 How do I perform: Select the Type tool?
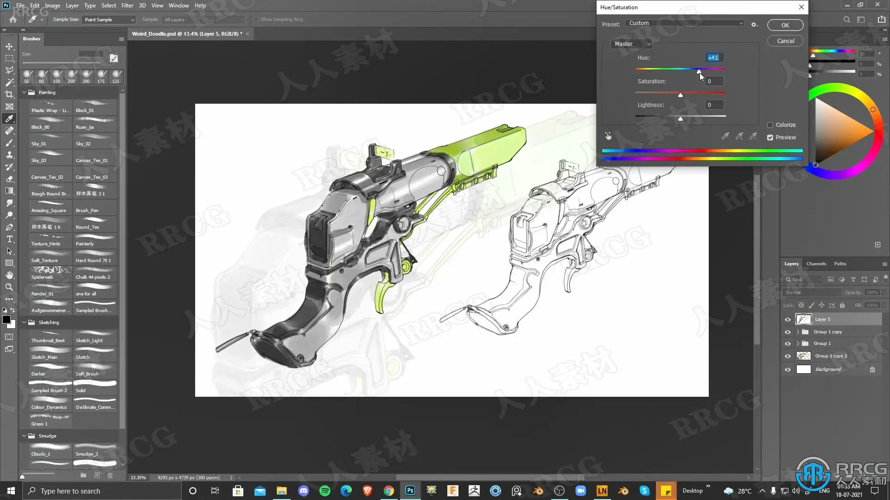(x=9, y=239)
